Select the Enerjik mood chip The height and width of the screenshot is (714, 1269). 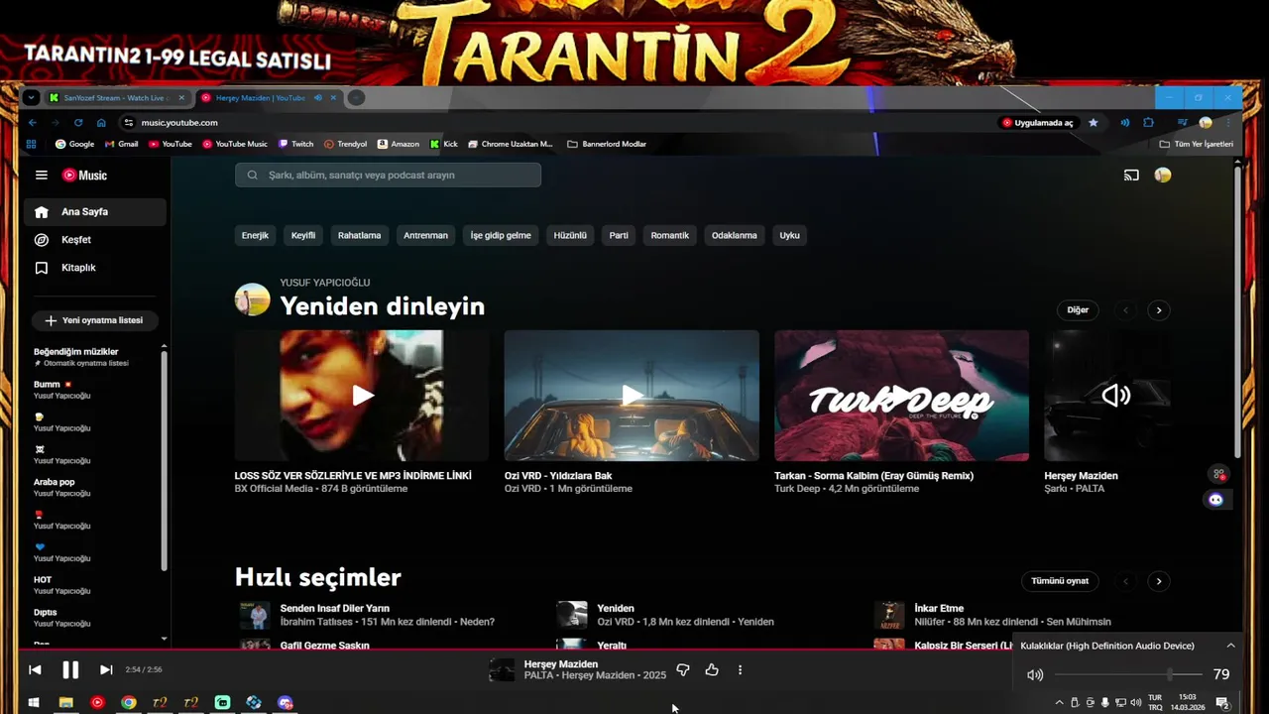(255, 235)
